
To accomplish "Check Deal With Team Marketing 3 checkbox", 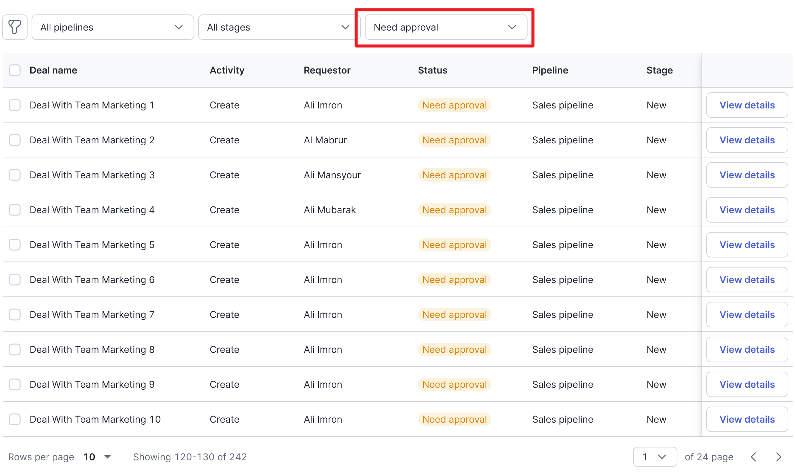I will pyautogui.click(x=15, y=175).
